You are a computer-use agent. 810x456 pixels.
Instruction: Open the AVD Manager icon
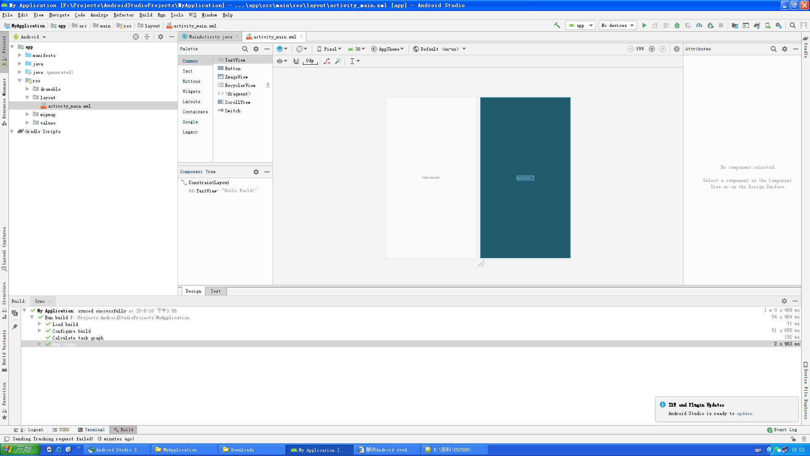[768, 25]
